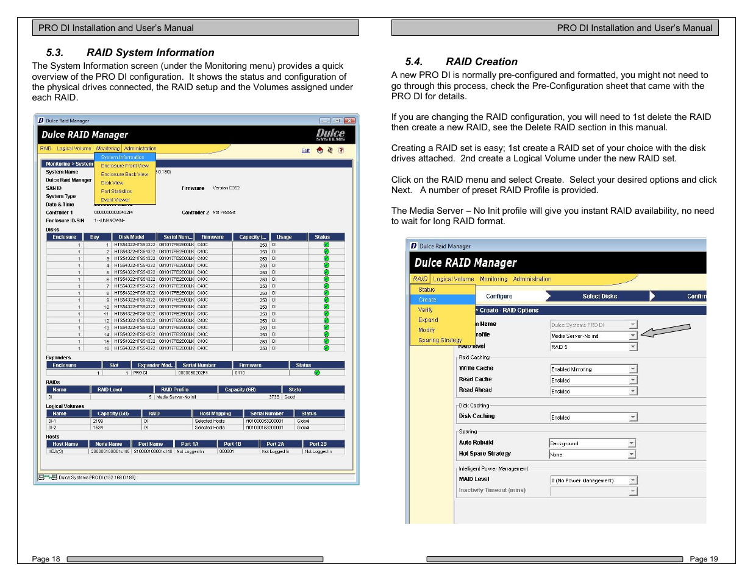Open Profile dropdown showing Media Server-No Init
The height and width of the screenshot is (581, 753).
tap(594, 336)
